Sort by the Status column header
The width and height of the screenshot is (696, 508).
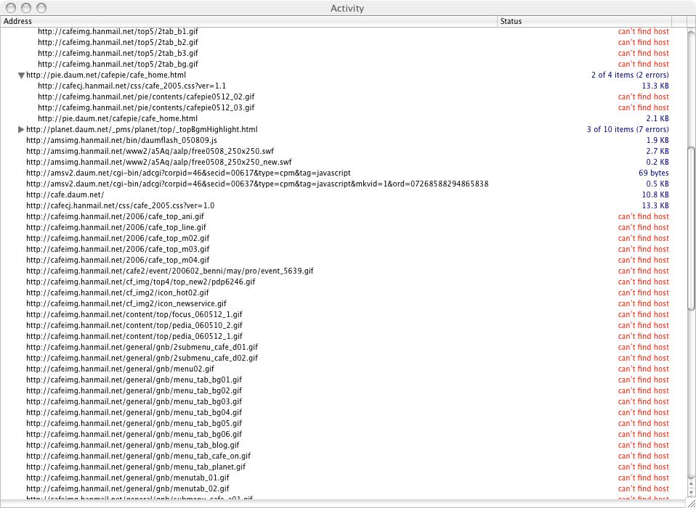pos(585,21)
